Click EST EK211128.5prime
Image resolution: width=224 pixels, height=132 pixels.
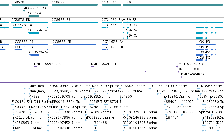(x=179, y=107)
